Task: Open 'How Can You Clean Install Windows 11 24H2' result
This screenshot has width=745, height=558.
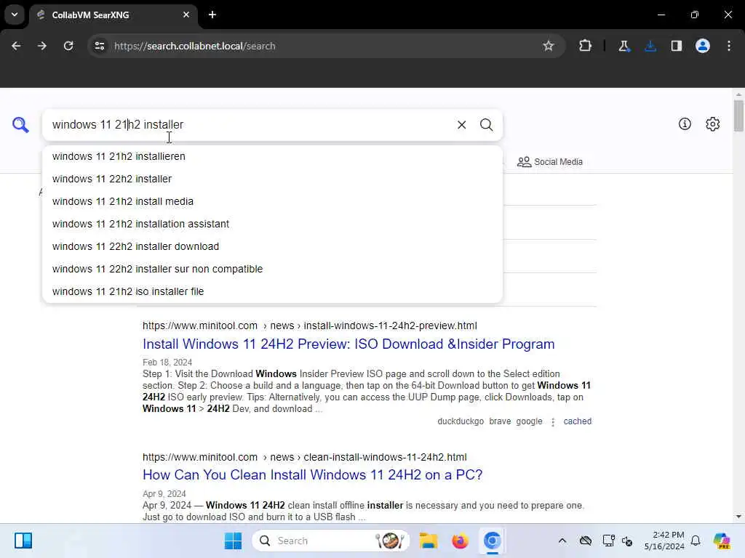Action: pos(312,475)
